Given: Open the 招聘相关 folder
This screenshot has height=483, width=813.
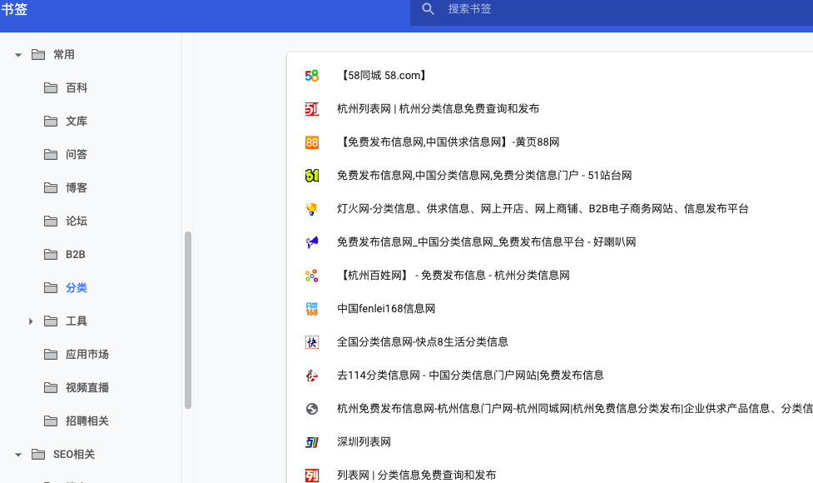Looking at the screenshot, I should tap(87, 421).
